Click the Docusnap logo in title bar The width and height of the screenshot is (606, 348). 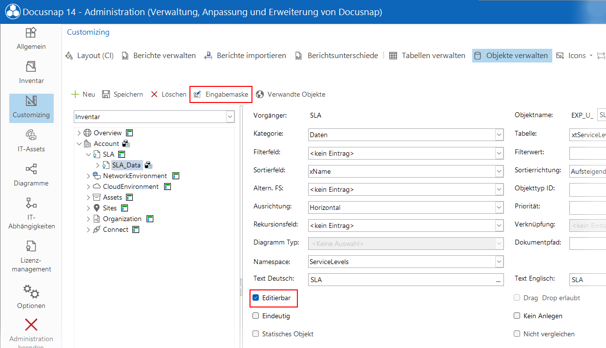click(13, 12)
